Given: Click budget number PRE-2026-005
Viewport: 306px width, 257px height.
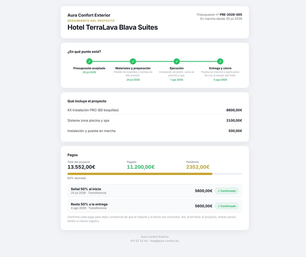Looking at the screenshot, I should pos(231,15).
